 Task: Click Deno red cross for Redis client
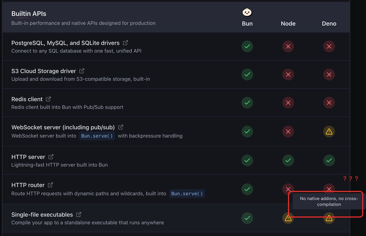[x=329, y=103]
